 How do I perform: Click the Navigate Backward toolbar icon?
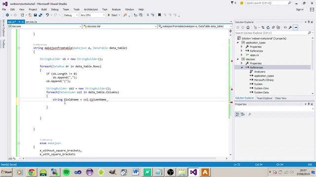[x=7, y=15]
